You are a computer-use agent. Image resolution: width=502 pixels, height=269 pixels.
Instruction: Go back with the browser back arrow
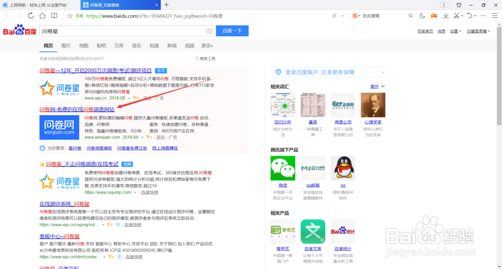8,16
